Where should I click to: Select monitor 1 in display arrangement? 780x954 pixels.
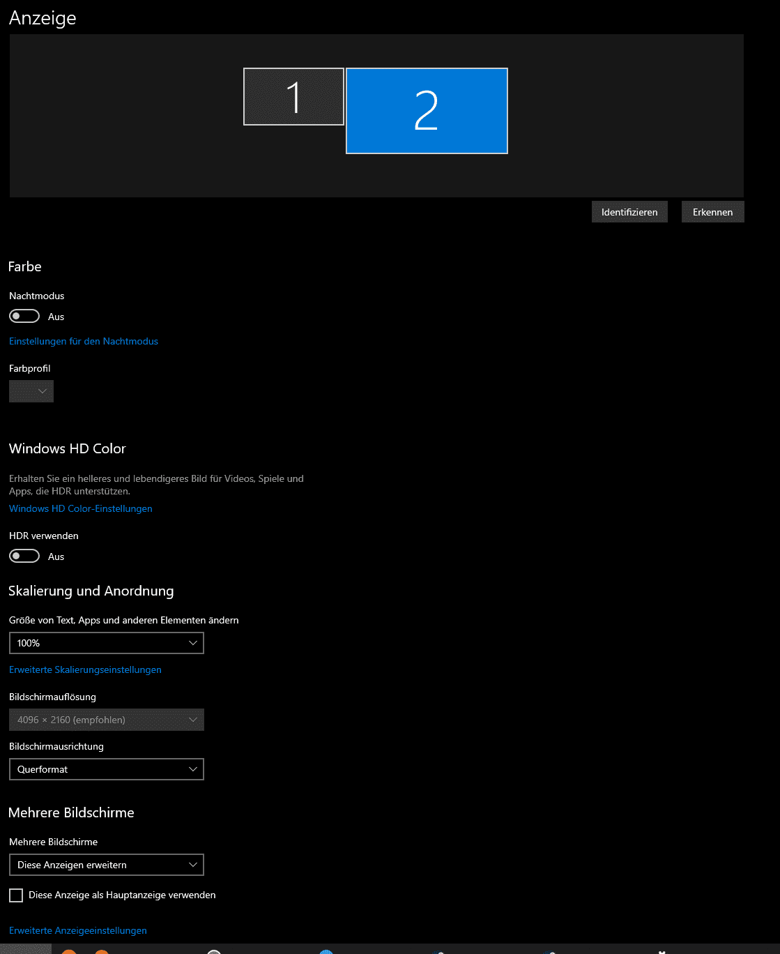tap(293, 97)
